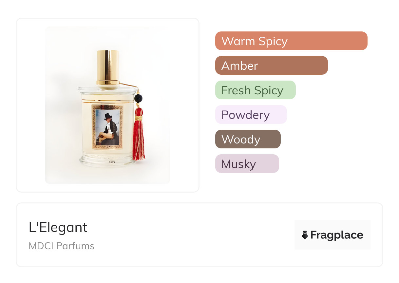Image resolution: width=399 pixels, height=283 pixels.
Task: Click the Fragplace brand wordmark
Action: (337, 235)
